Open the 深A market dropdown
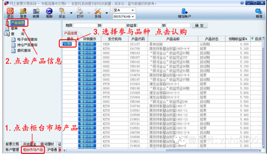The height and width of the screenshot is (154, 267). (x=133, y=10)
